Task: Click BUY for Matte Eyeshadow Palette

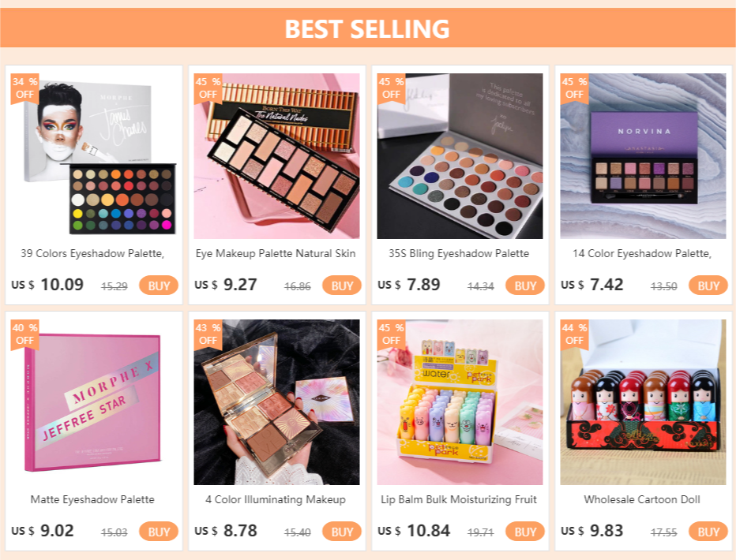Action: (159, 532)
